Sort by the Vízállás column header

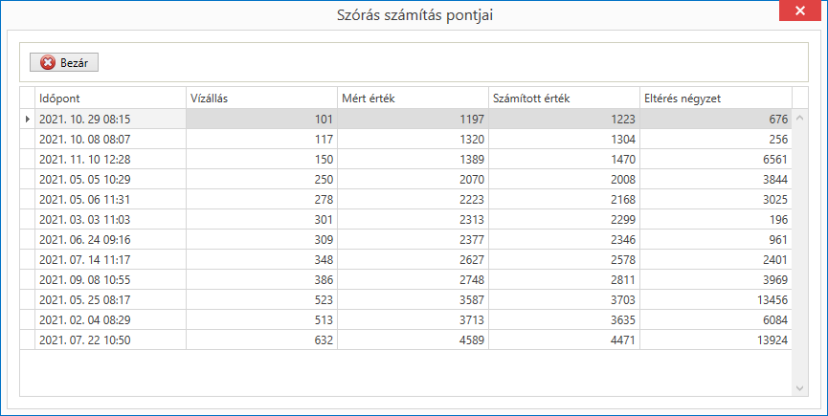pyautogui.click(x=261, y=99)
